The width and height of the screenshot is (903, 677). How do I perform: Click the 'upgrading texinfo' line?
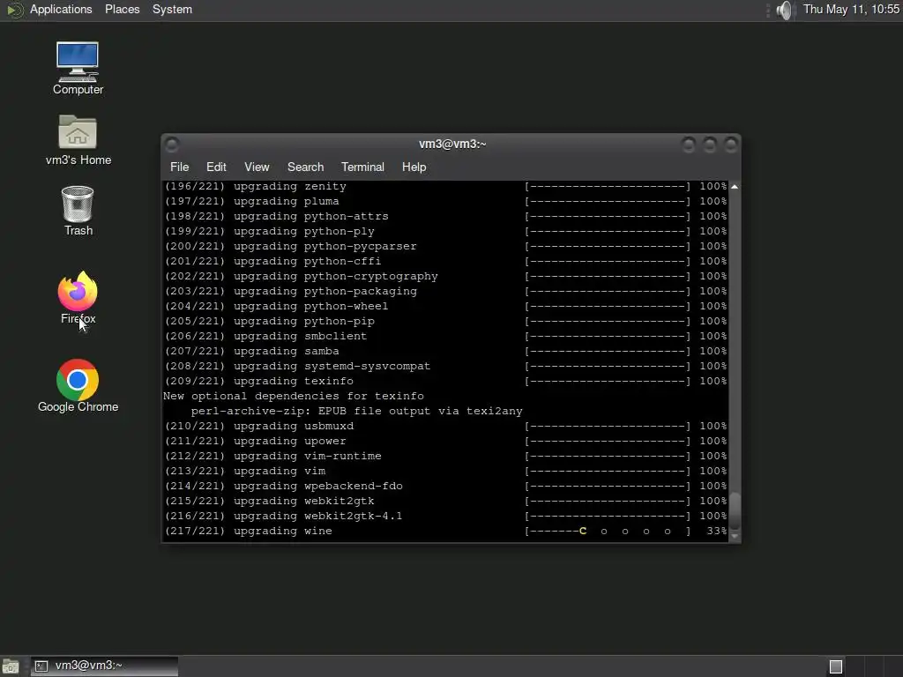pos(445,381)
